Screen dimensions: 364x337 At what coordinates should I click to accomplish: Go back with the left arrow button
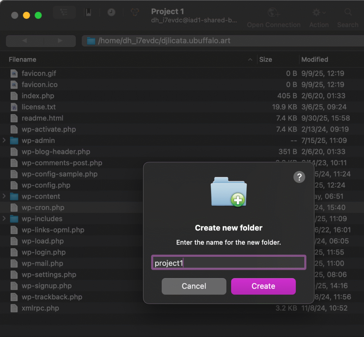pos(24,41)
